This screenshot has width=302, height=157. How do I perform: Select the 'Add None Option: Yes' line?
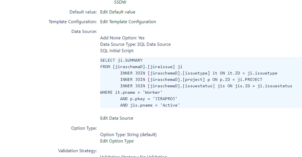click(x=122, y=38)
